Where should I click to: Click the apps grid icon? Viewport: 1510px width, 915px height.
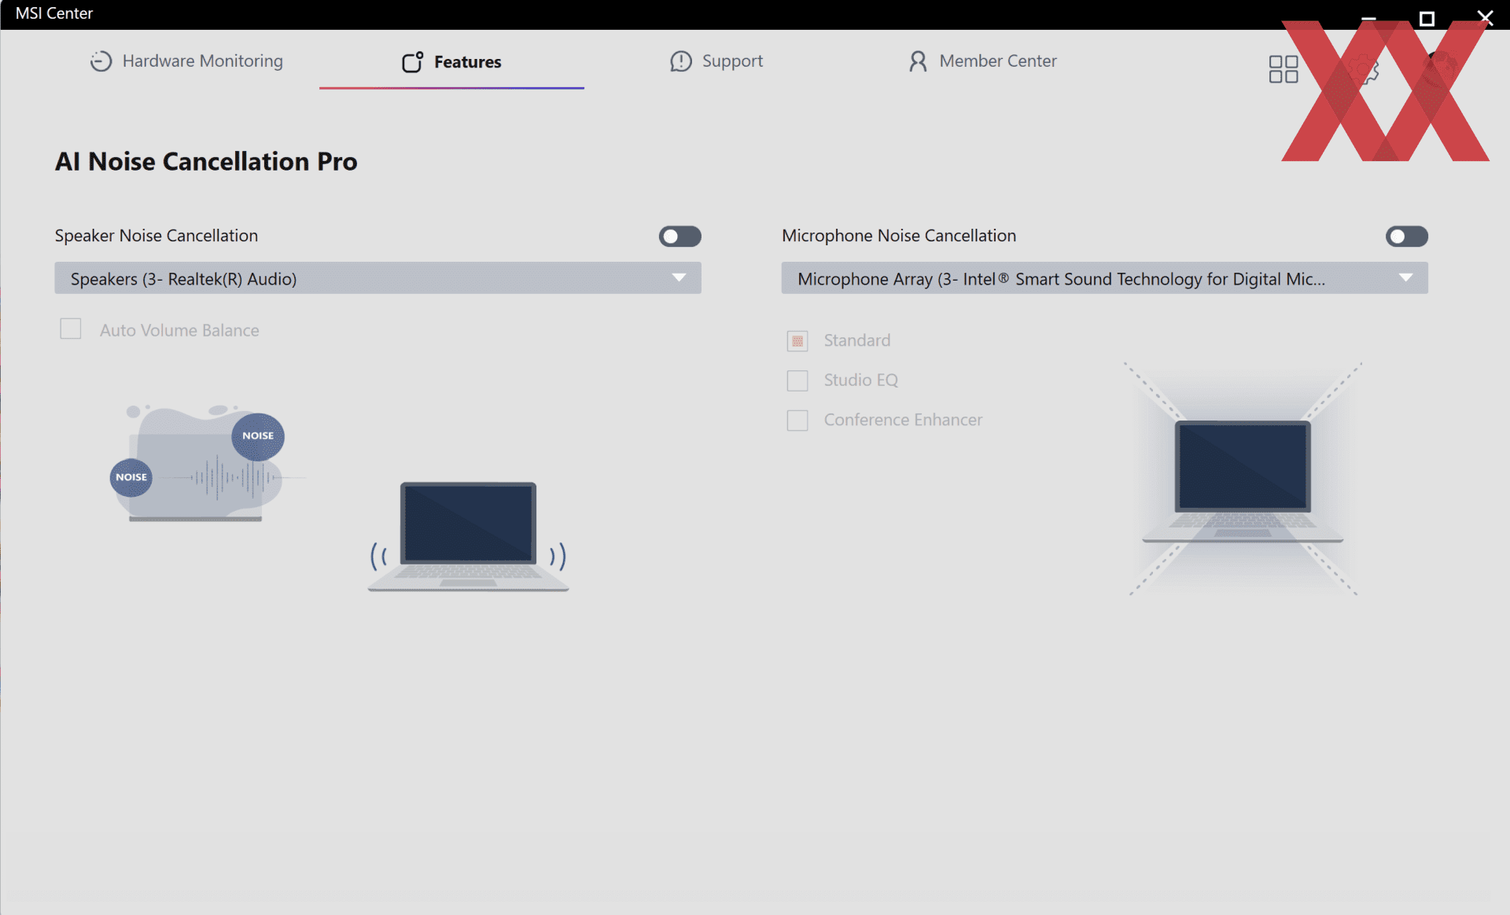(1283, 69)
